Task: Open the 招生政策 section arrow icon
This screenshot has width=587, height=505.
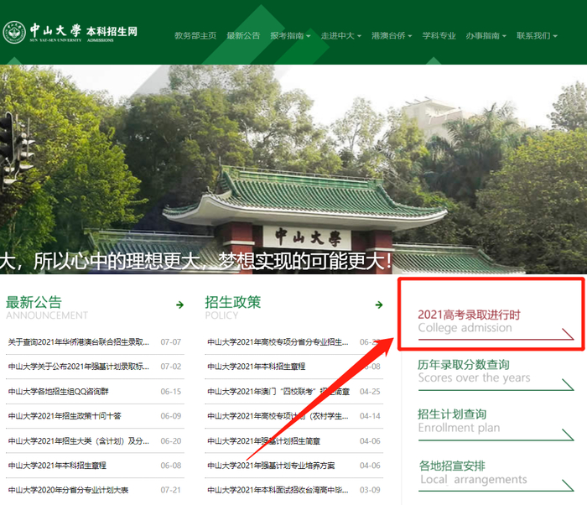Action: coord(379,305)
